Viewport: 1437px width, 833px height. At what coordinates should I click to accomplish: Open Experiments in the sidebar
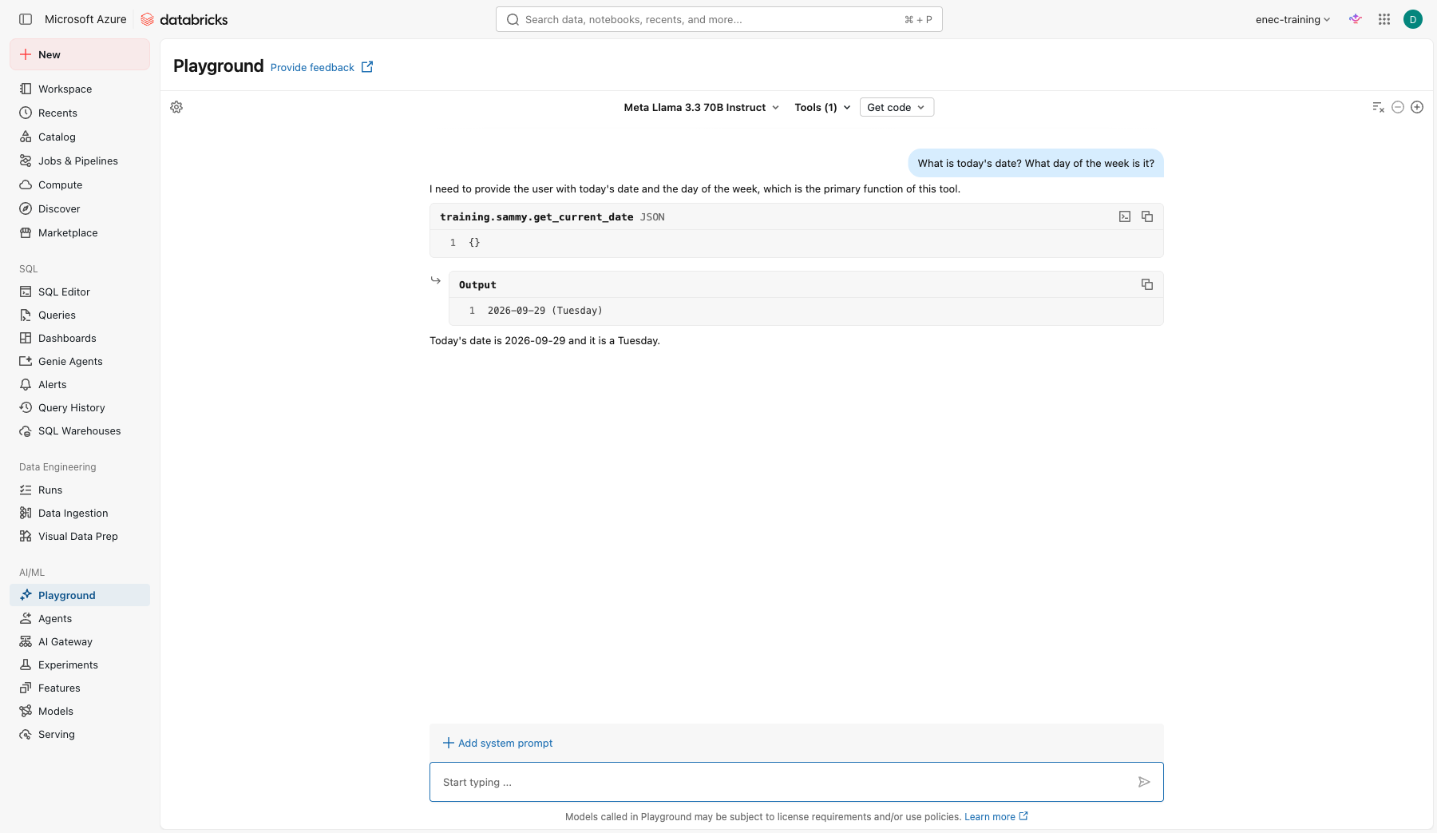(x=80, y=664)
